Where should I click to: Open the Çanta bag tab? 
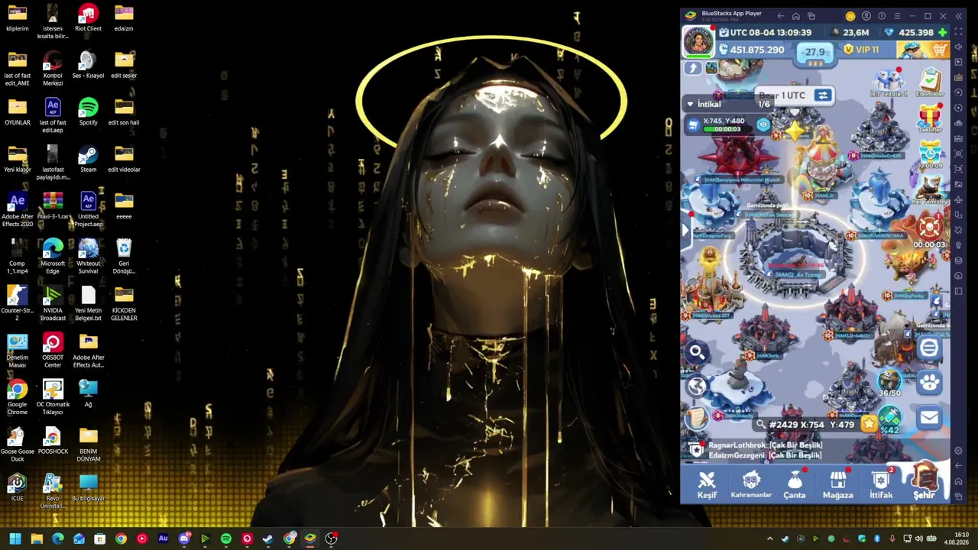pos(795,484)
